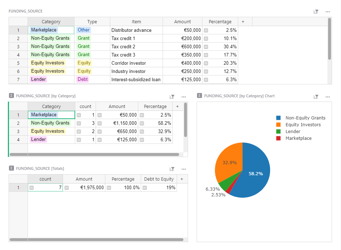
Task: Open the three-dot menu of the Chart widget
Action: [x=327, y=96]
